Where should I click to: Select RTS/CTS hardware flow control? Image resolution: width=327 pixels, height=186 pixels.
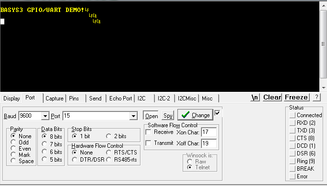point(122,153)
